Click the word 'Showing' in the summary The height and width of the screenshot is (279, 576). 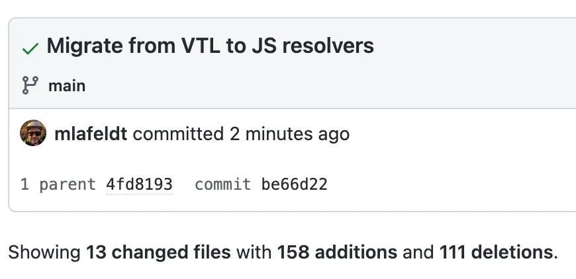(x=44, y=252)
